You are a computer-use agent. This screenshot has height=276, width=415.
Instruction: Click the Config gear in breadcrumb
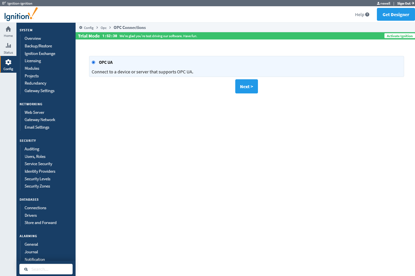[81, 28]
